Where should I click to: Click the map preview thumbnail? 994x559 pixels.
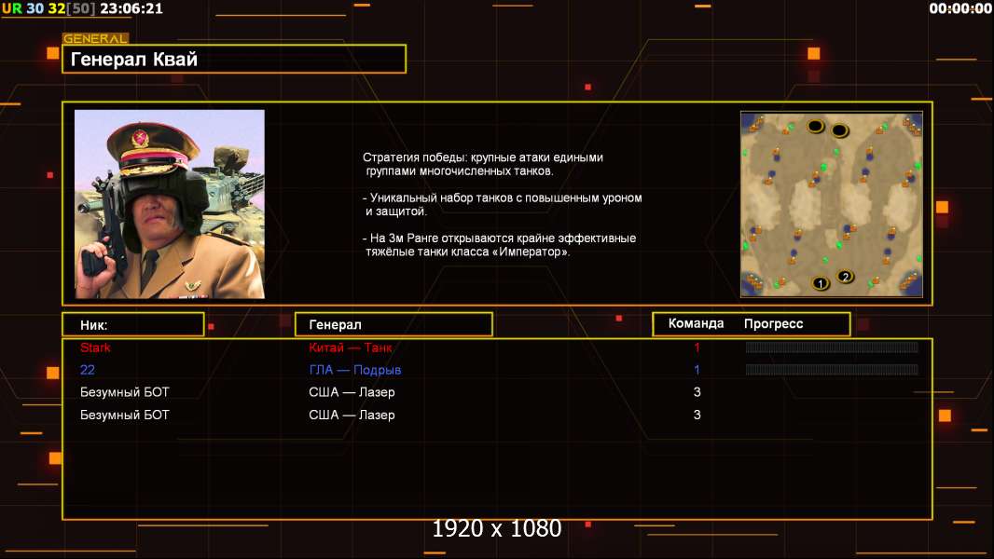(x=831, y=204)
